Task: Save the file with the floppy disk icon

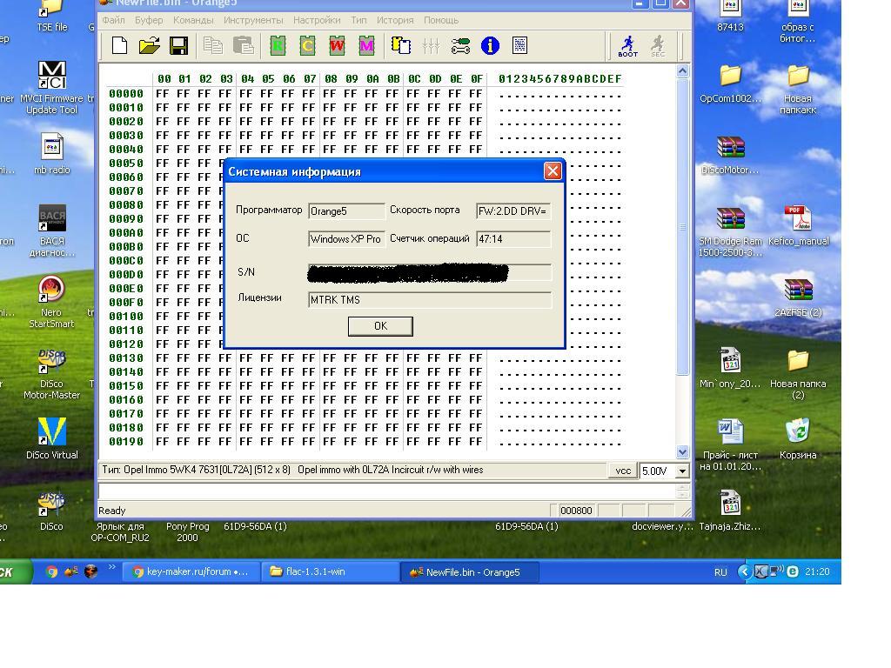Action: coord(178,45)
